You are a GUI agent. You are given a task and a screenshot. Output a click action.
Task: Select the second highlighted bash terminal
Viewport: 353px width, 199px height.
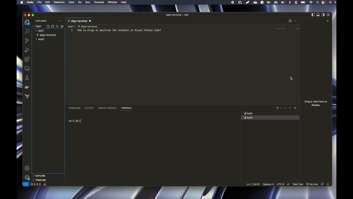[270, 118]
